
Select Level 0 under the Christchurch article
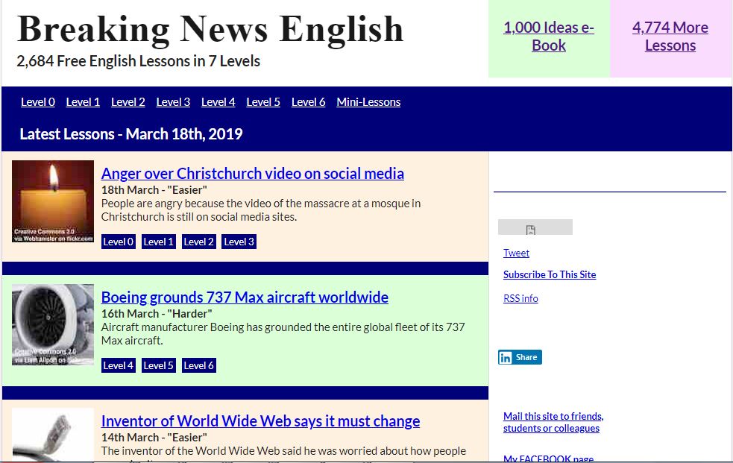(x=118, y=241)
